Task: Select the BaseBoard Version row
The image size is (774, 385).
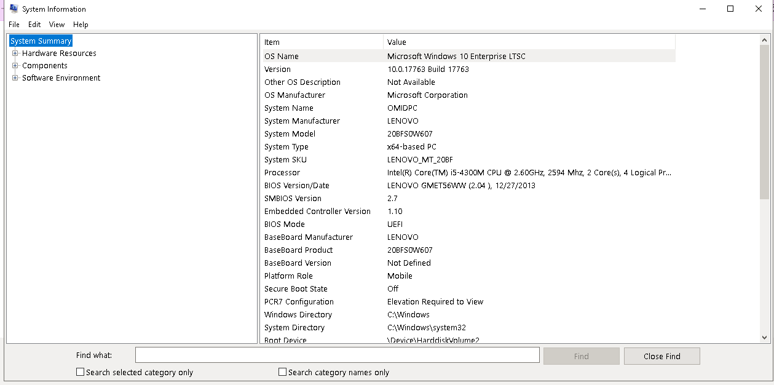Action: [468, 263]
